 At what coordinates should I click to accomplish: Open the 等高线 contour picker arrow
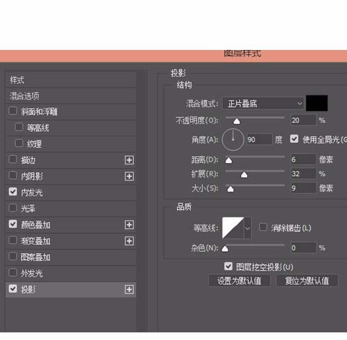[x=248, y=228]
